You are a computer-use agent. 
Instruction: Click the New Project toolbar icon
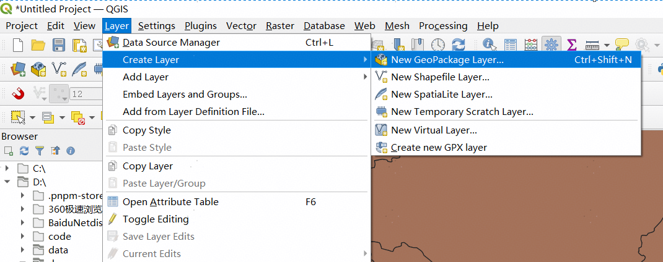pos(18,44)
